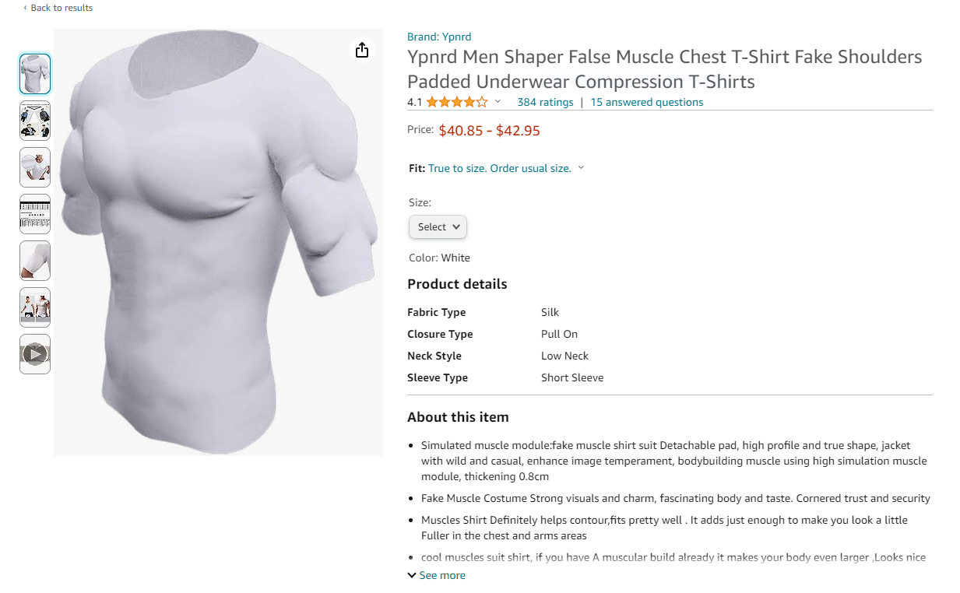Select the first white shirt thumbnail
Screen dimensions: 960x593
click(35, 74)
